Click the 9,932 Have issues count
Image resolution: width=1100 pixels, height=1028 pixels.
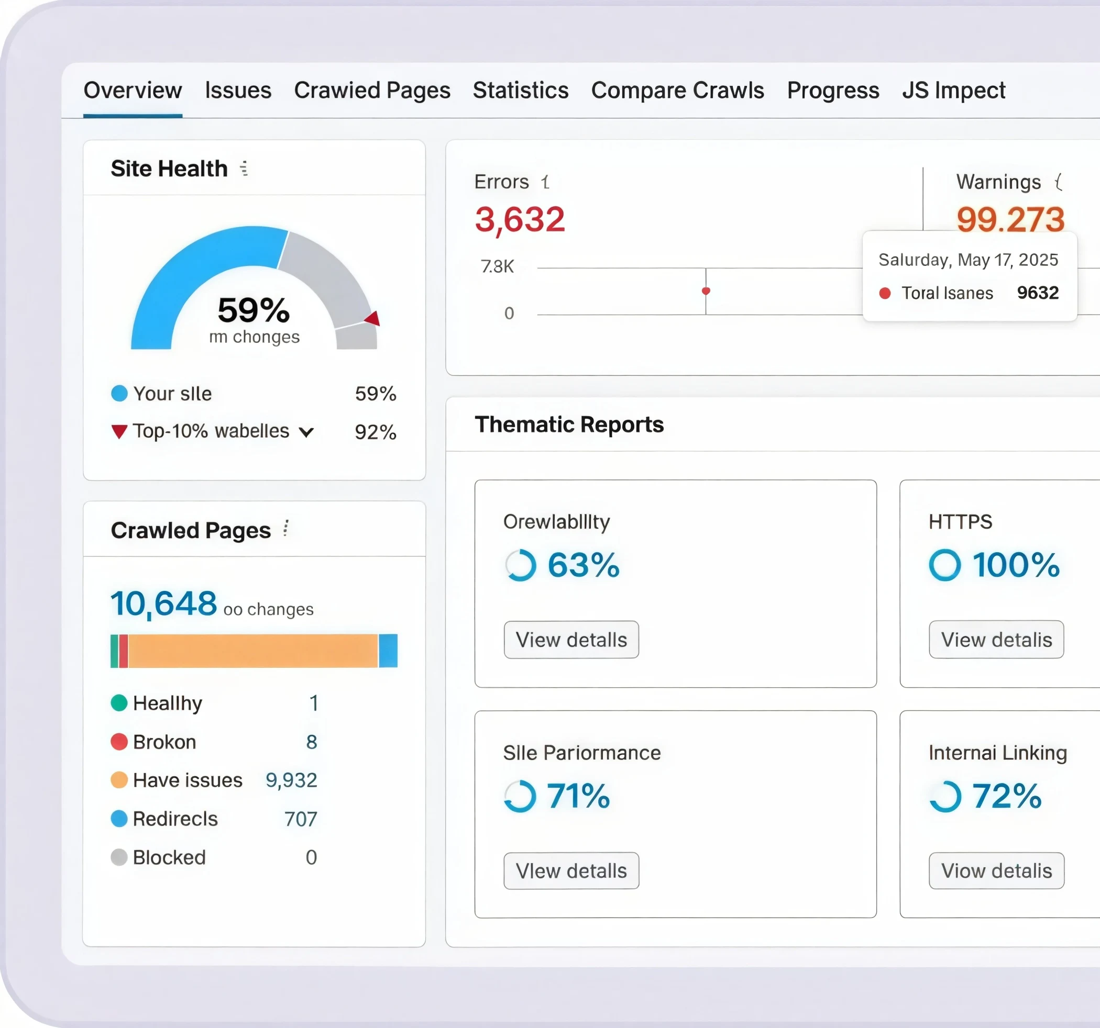click(291, 780)
